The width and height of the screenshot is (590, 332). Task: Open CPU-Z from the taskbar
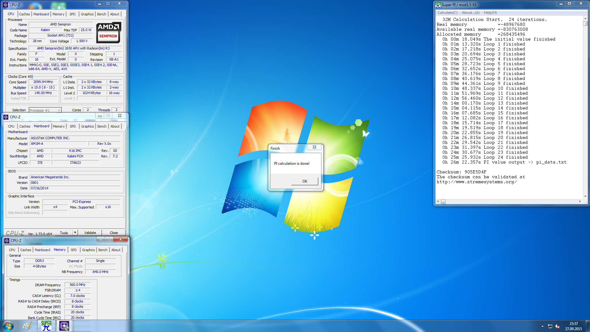coord(64,326)
